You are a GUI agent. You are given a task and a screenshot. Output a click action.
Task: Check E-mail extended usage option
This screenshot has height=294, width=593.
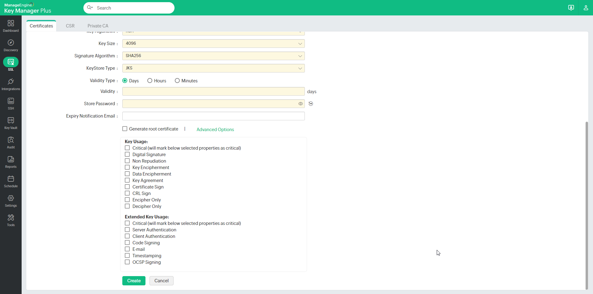(x=127, y=249)
